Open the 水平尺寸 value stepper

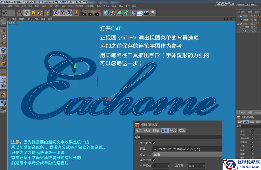tap(203, 166)
